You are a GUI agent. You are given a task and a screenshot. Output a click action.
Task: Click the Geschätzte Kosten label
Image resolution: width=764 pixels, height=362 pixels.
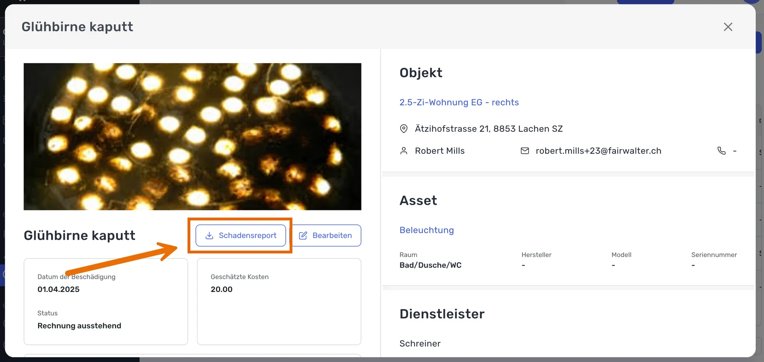click(239, 277)
